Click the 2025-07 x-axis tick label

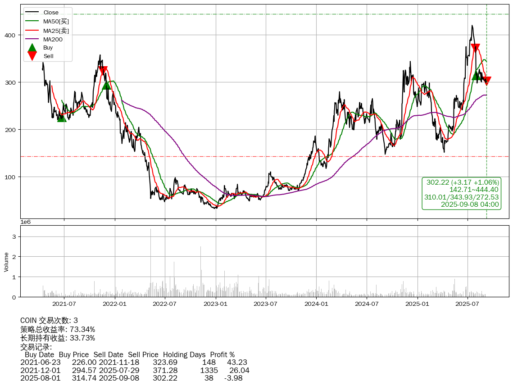tap(468, 304)
